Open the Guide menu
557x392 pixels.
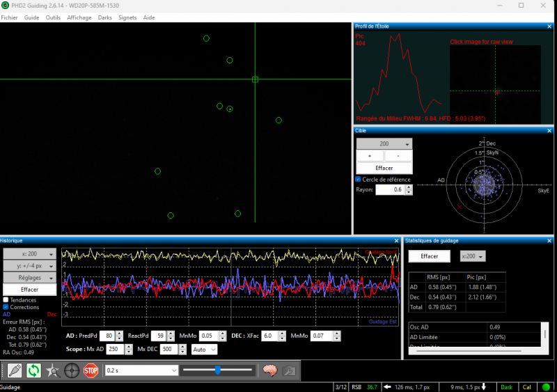coord(31,17)
